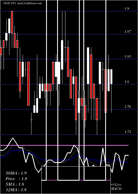Click the 1.76 price axis label
Viewport: 138px width, 194px height.
pyautogui.click(x=128, y=107)
